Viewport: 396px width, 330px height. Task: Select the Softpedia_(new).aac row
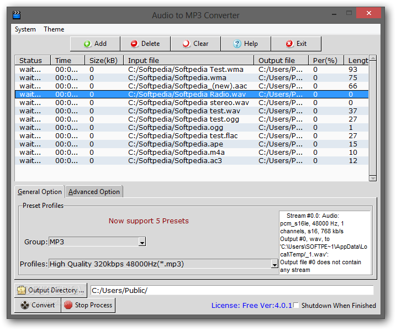click(192, 86)
